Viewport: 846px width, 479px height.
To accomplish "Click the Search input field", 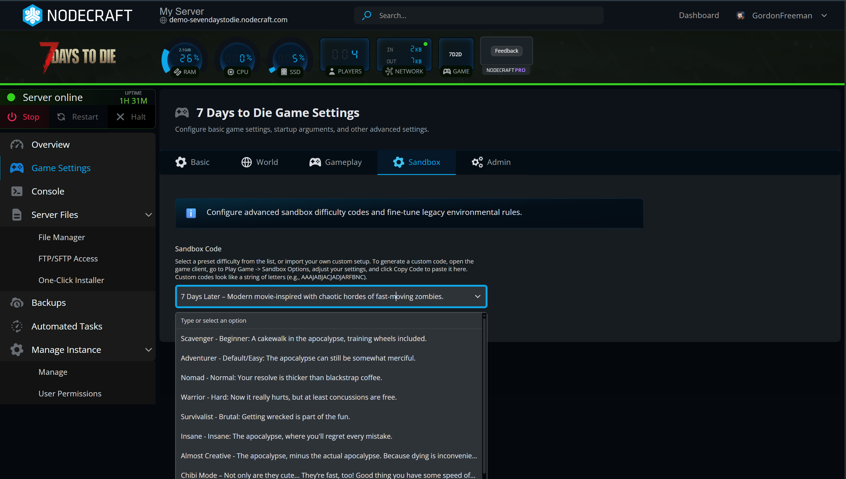I will point(479,15).
